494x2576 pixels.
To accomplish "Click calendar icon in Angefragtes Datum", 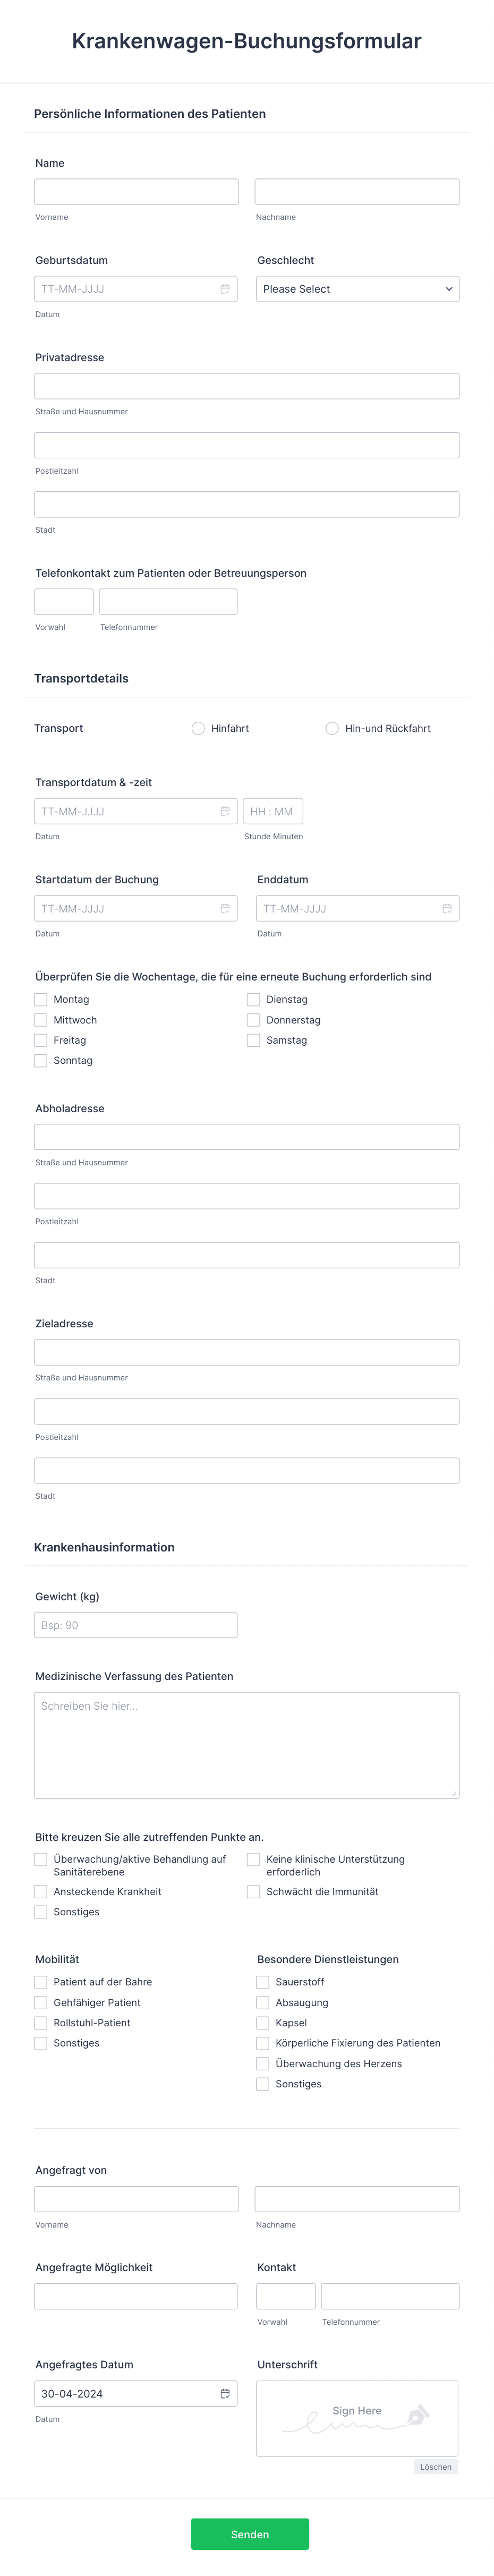I will (225, 2393).
